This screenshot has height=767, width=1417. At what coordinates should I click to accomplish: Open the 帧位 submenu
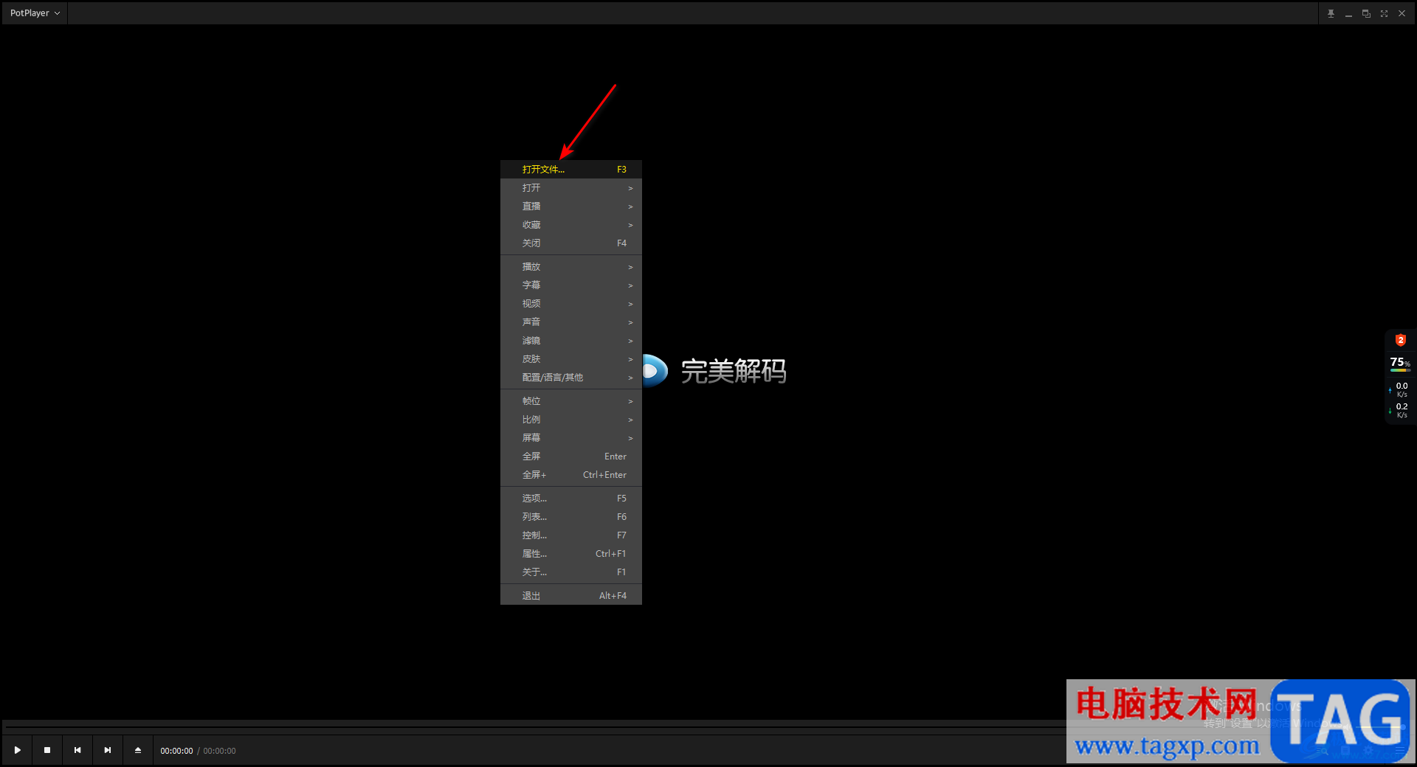[571, 401]
